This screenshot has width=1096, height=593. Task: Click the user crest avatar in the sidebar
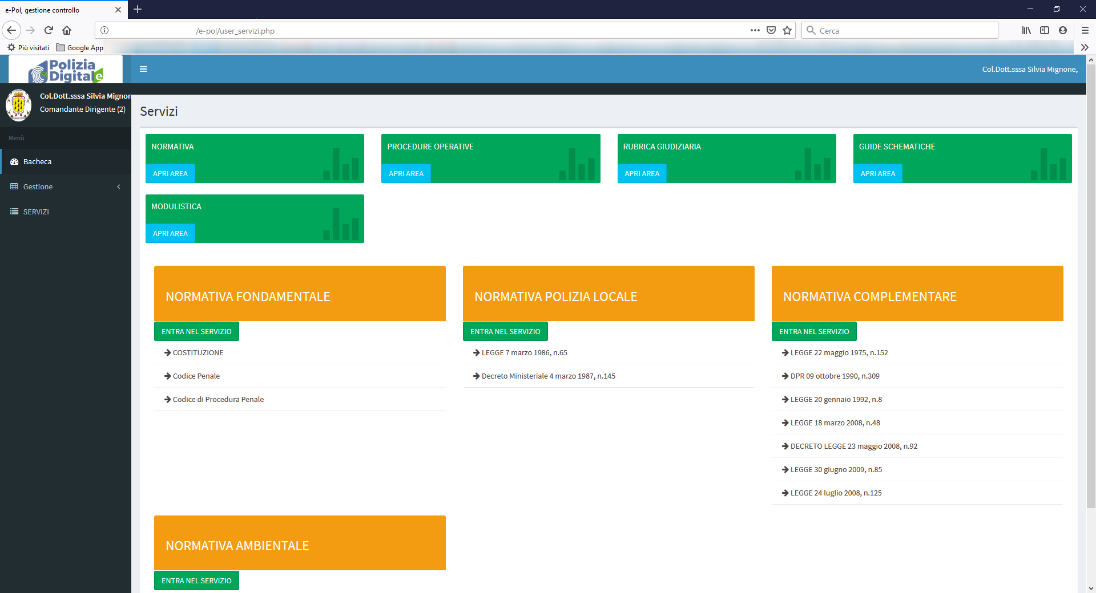(18, 105)
